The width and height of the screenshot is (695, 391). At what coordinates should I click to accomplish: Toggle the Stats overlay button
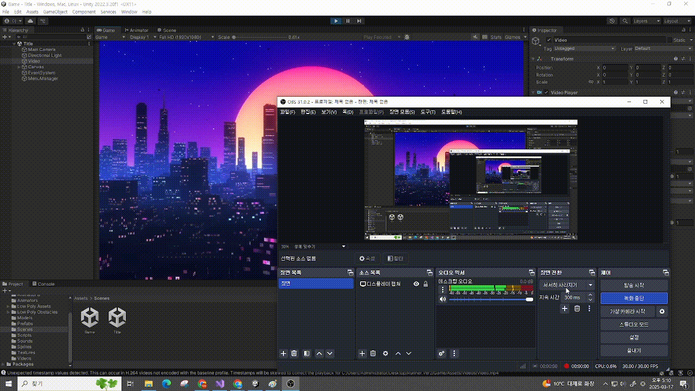click(x=496, y=37)
